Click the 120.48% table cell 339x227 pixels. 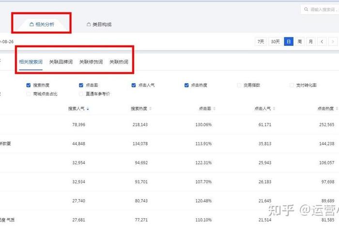pos(203,201)
